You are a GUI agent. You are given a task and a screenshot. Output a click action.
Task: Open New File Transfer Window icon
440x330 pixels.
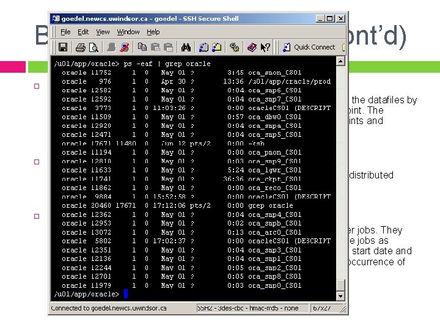coord(216,47)
